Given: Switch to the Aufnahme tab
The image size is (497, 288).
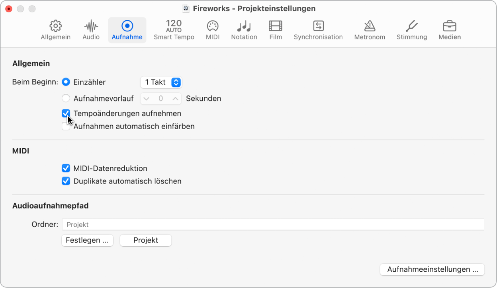Looking at the screenshot, I should pyautogui.click(x=127, y=30).
